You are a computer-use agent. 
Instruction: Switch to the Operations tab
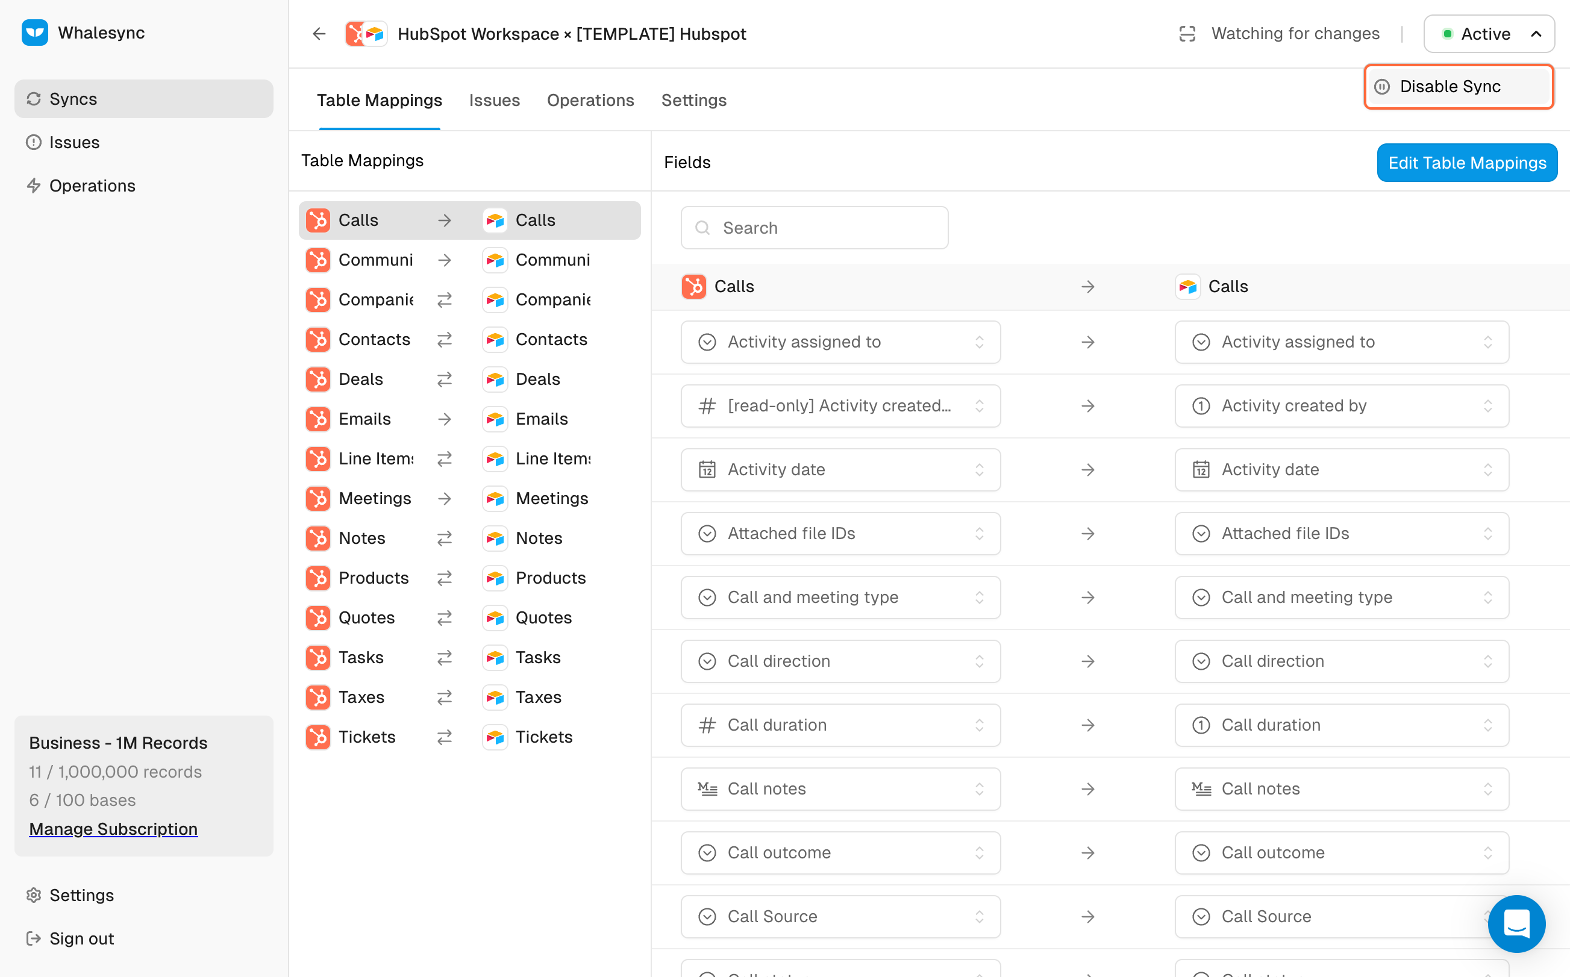pos(590,100)
